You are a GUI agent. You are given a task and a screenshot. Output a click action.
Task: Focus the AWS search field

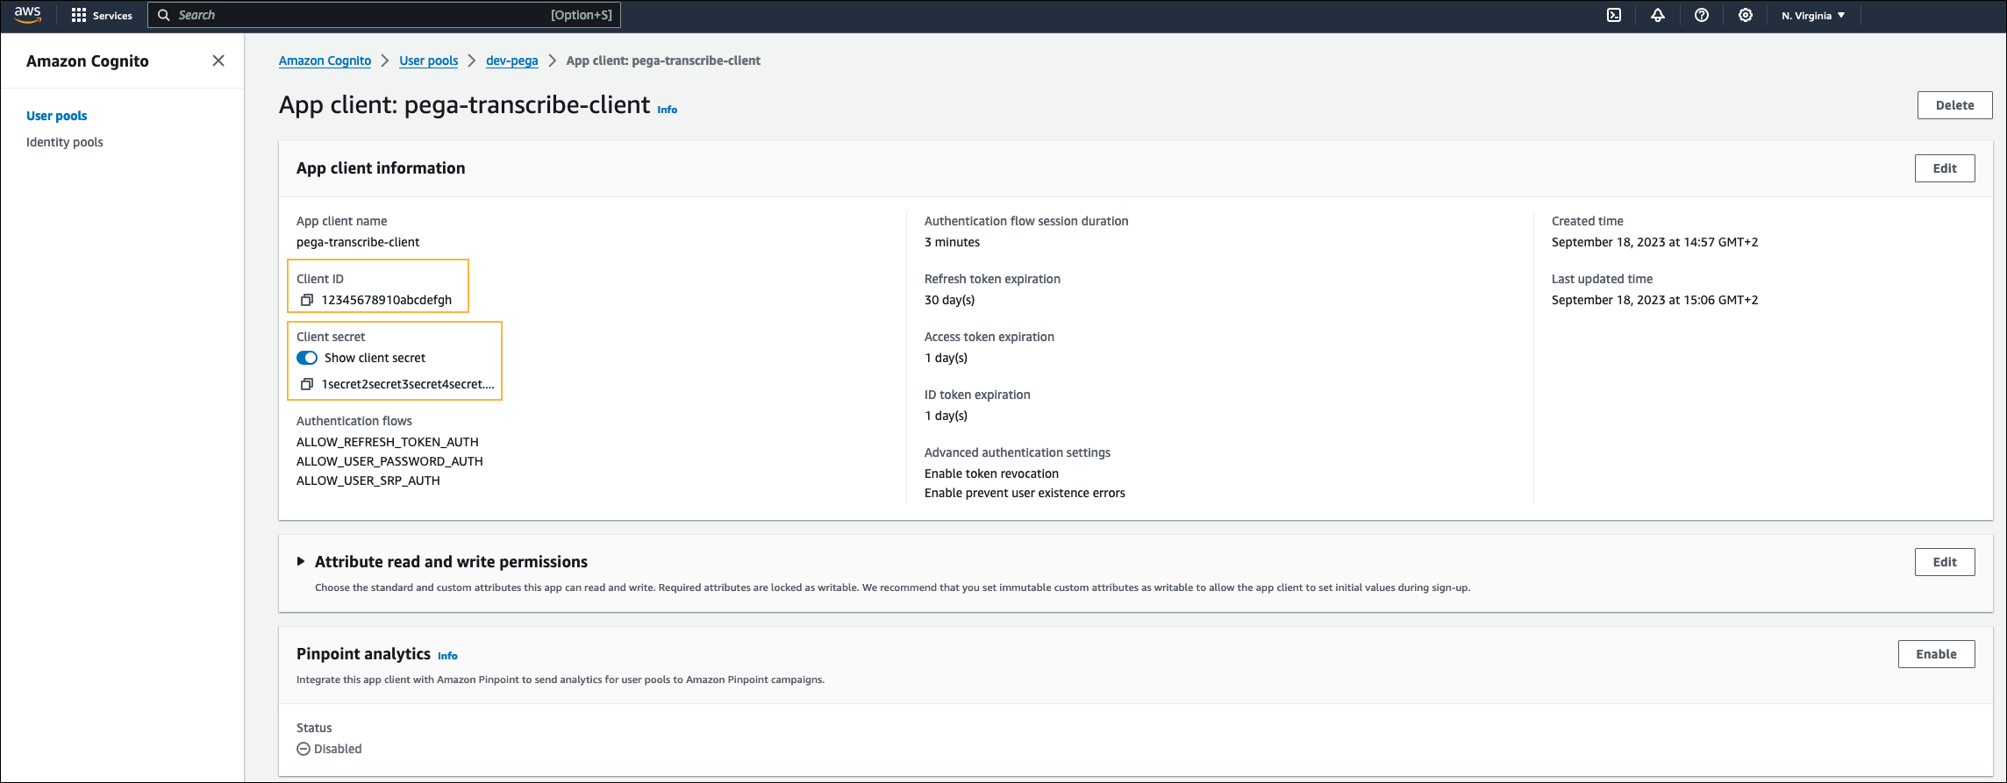click(384, 15)
